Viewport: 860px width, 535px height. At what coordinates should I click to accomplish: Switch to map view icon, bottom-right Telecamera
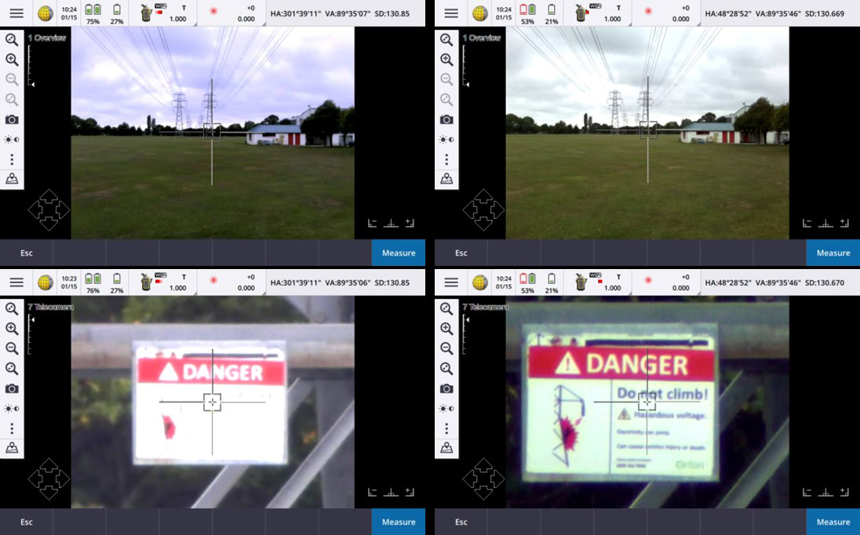point(446,449)
